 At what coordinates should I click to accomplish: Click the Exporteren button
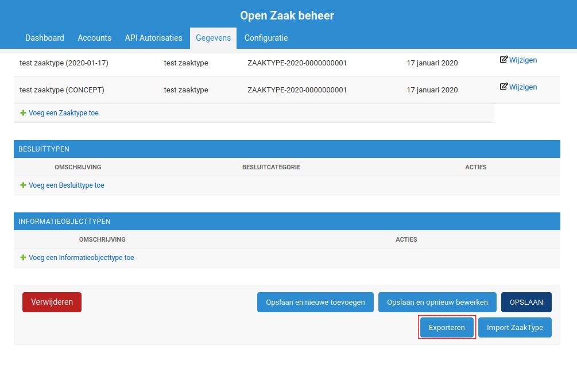[x=447, y=327]
